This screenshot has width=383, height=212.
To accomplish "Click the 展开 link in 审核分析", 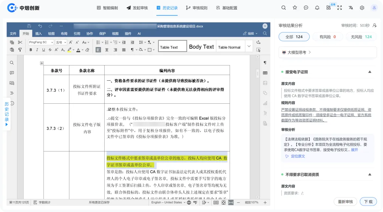I will [354, 150].
